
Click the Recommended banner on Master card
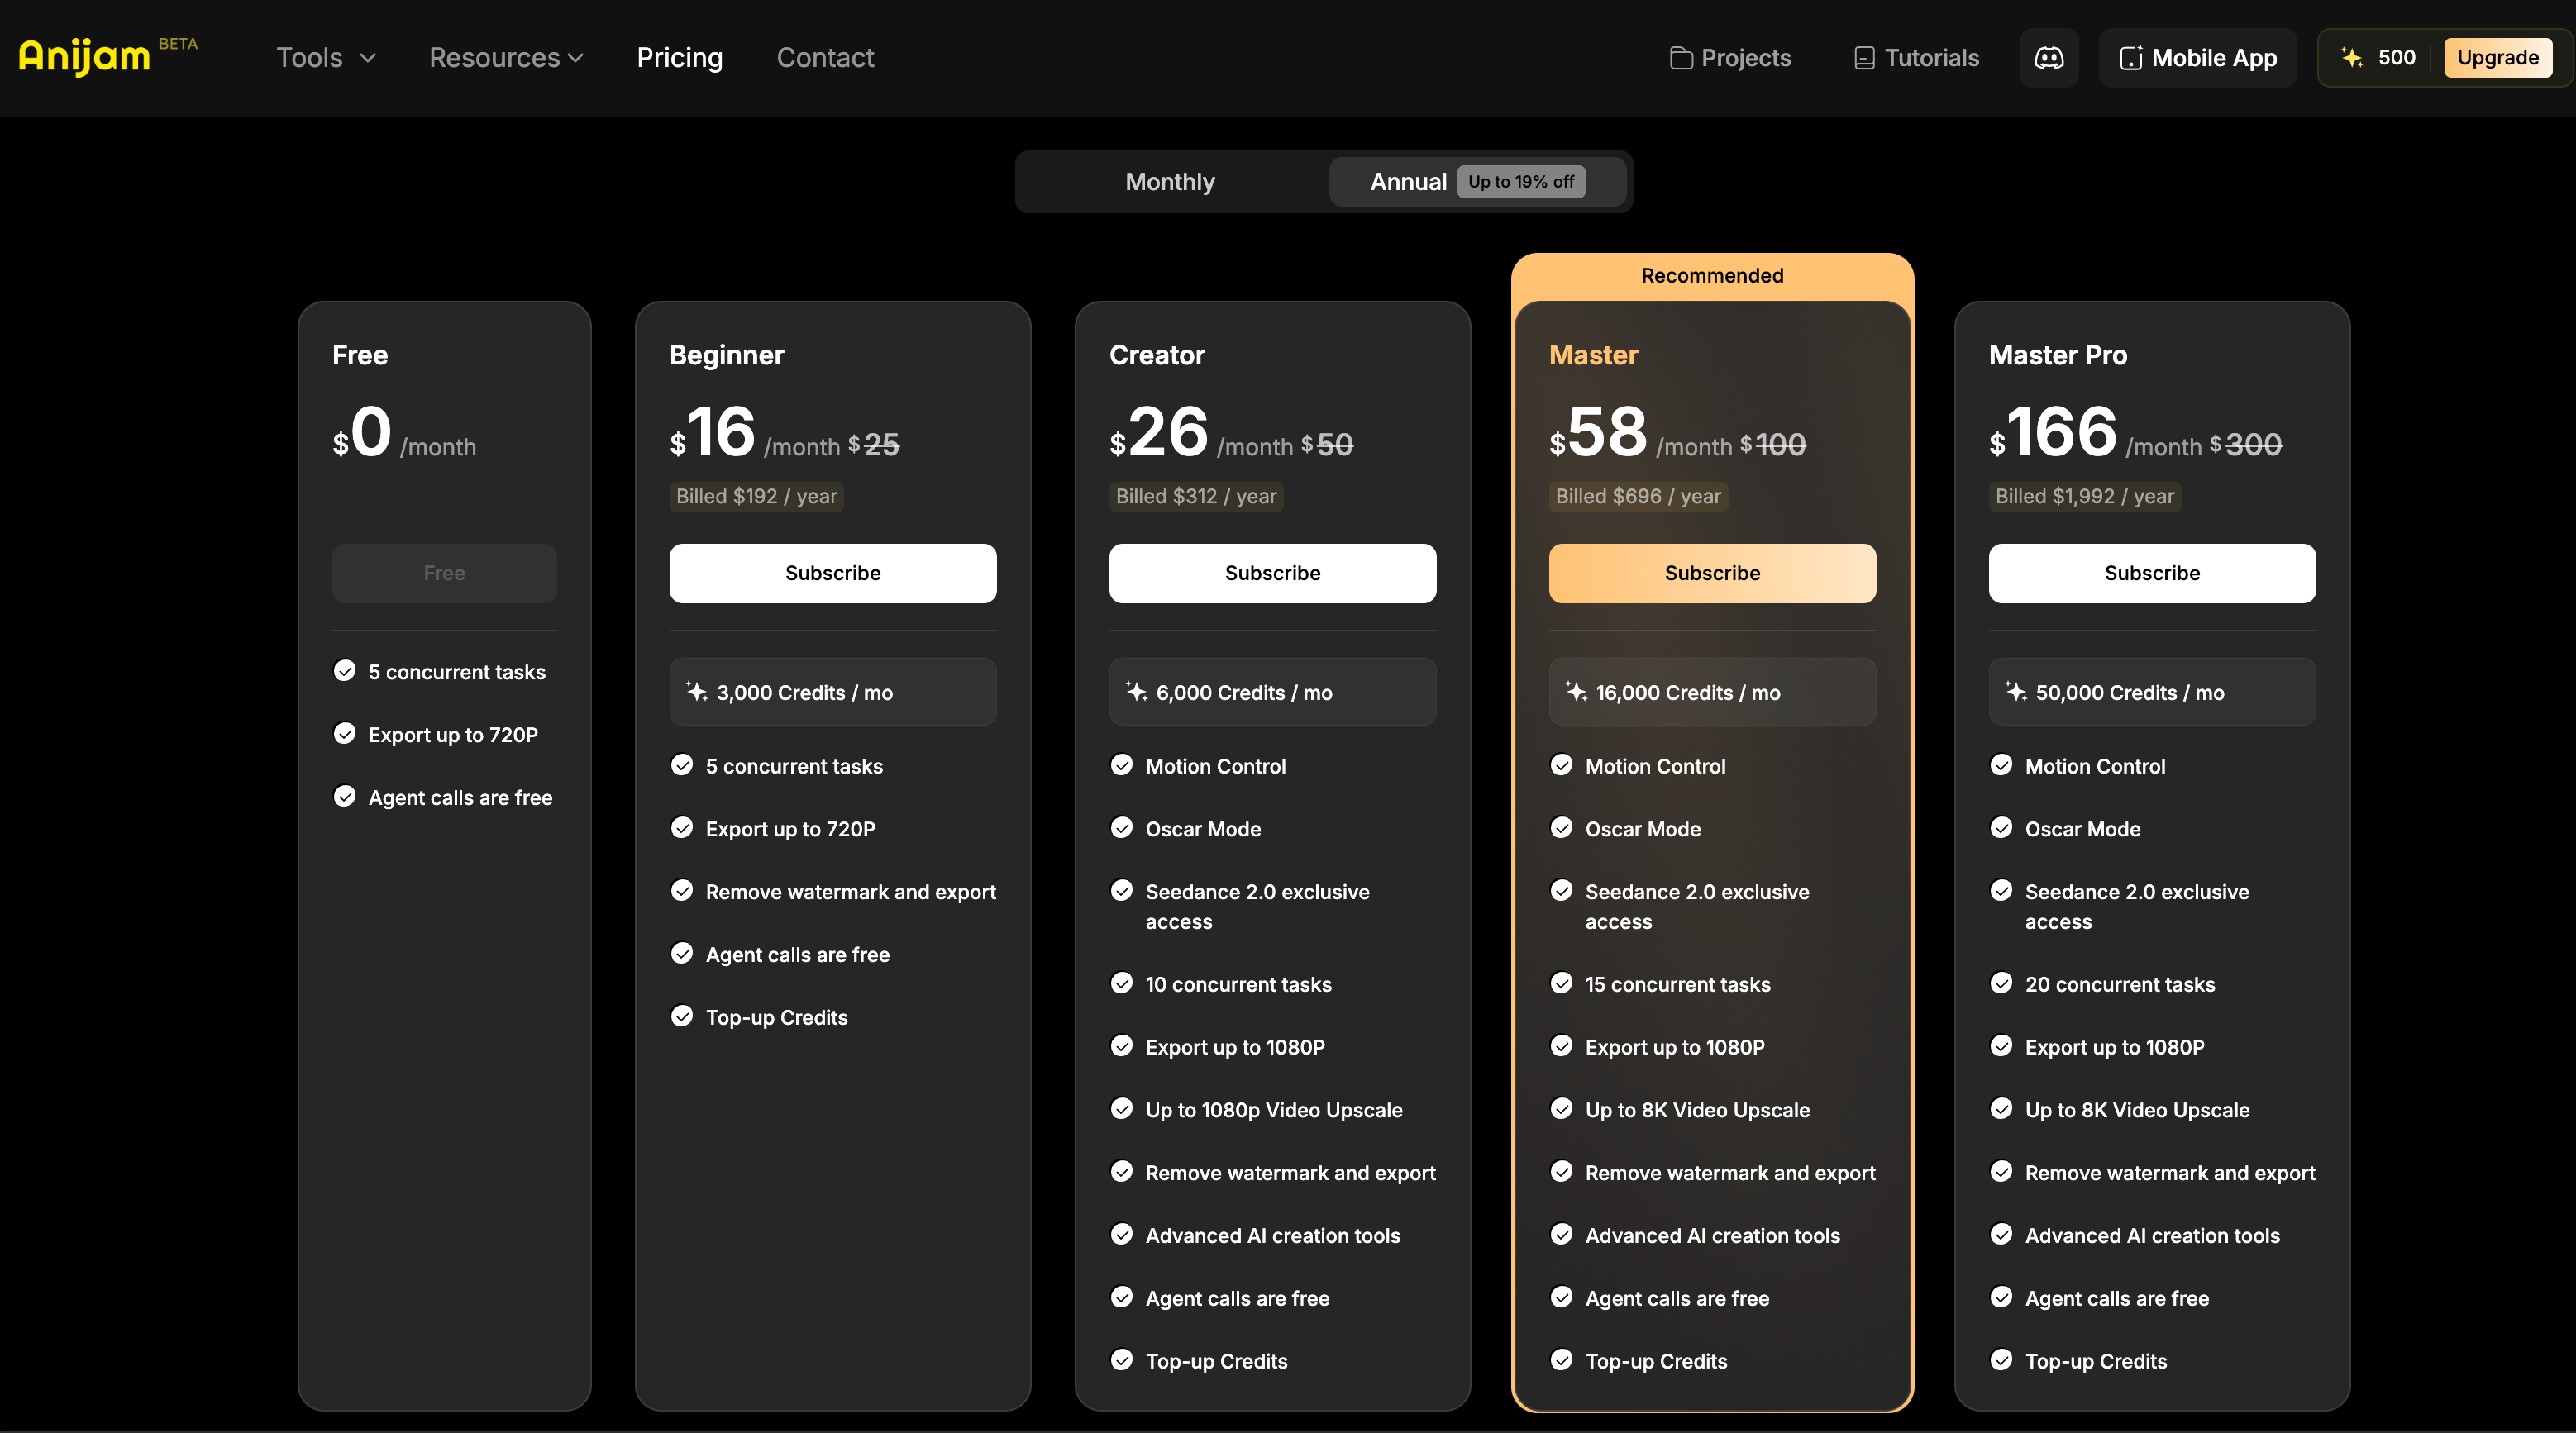click(x=1713, y=276)
